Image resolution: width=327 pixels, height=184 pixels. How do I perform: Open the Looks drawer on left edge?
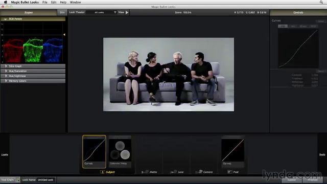(5, 154)
